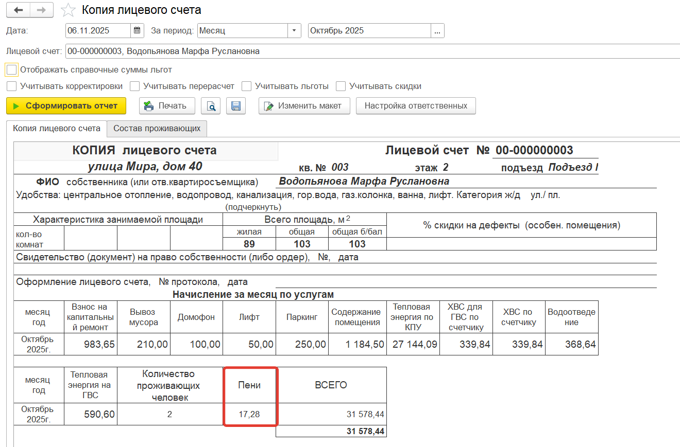Expand the За период dropdown list
Screen dimensions: 680x447
(x=294, y=31)
